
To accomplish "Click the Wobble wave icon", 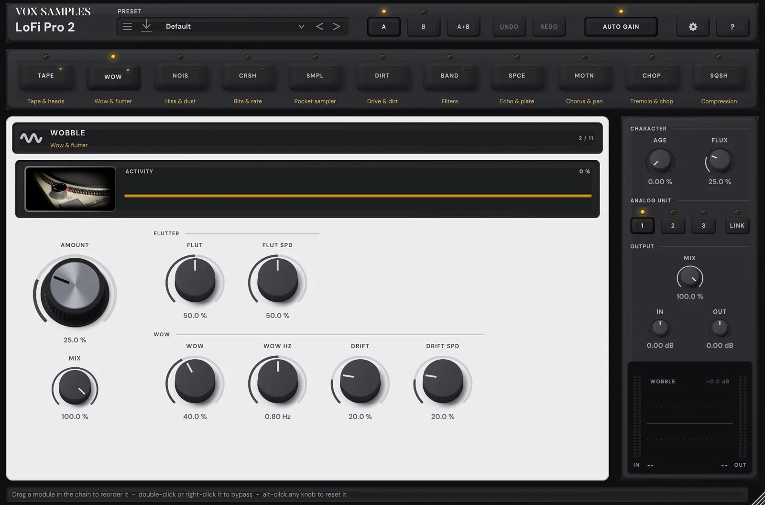I will coord(31,138).
